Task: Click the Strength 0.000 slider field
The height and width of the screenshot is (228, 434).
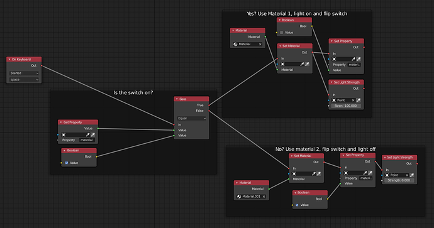Action: pyautogui.click(x=399, y=180)
